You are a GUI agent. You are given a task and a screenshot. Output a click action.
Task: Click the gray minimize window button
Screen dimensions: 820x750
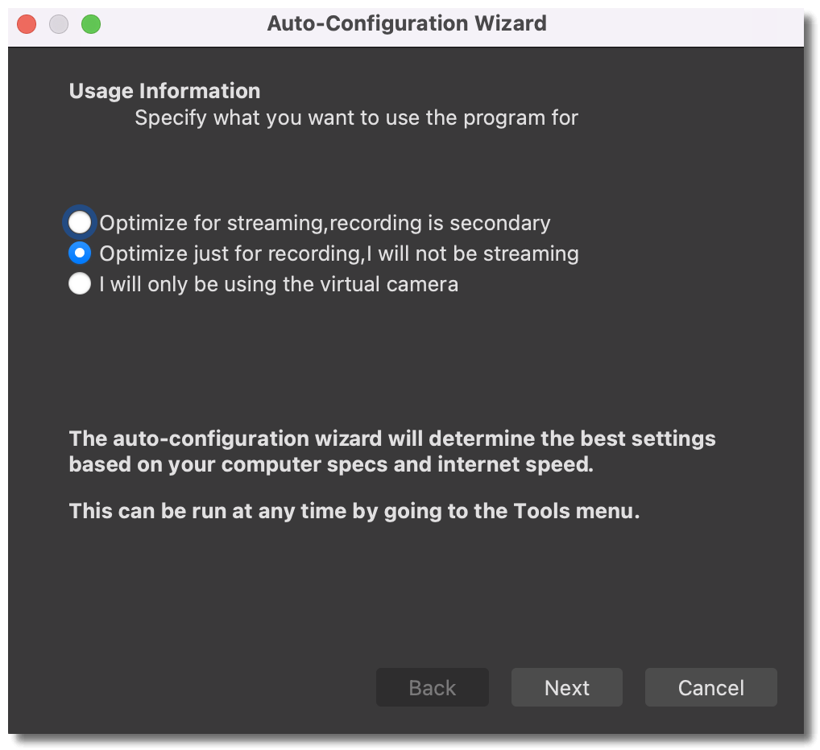(59, 24)
